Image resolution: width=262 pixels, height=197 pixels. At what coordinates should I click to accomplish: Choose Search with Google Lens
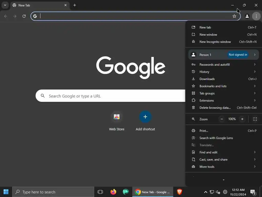coord(224,138)
